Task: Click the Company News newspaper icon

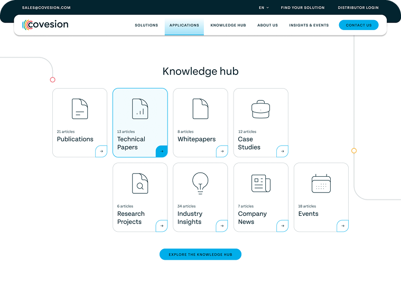Action: tap(261, 183)
